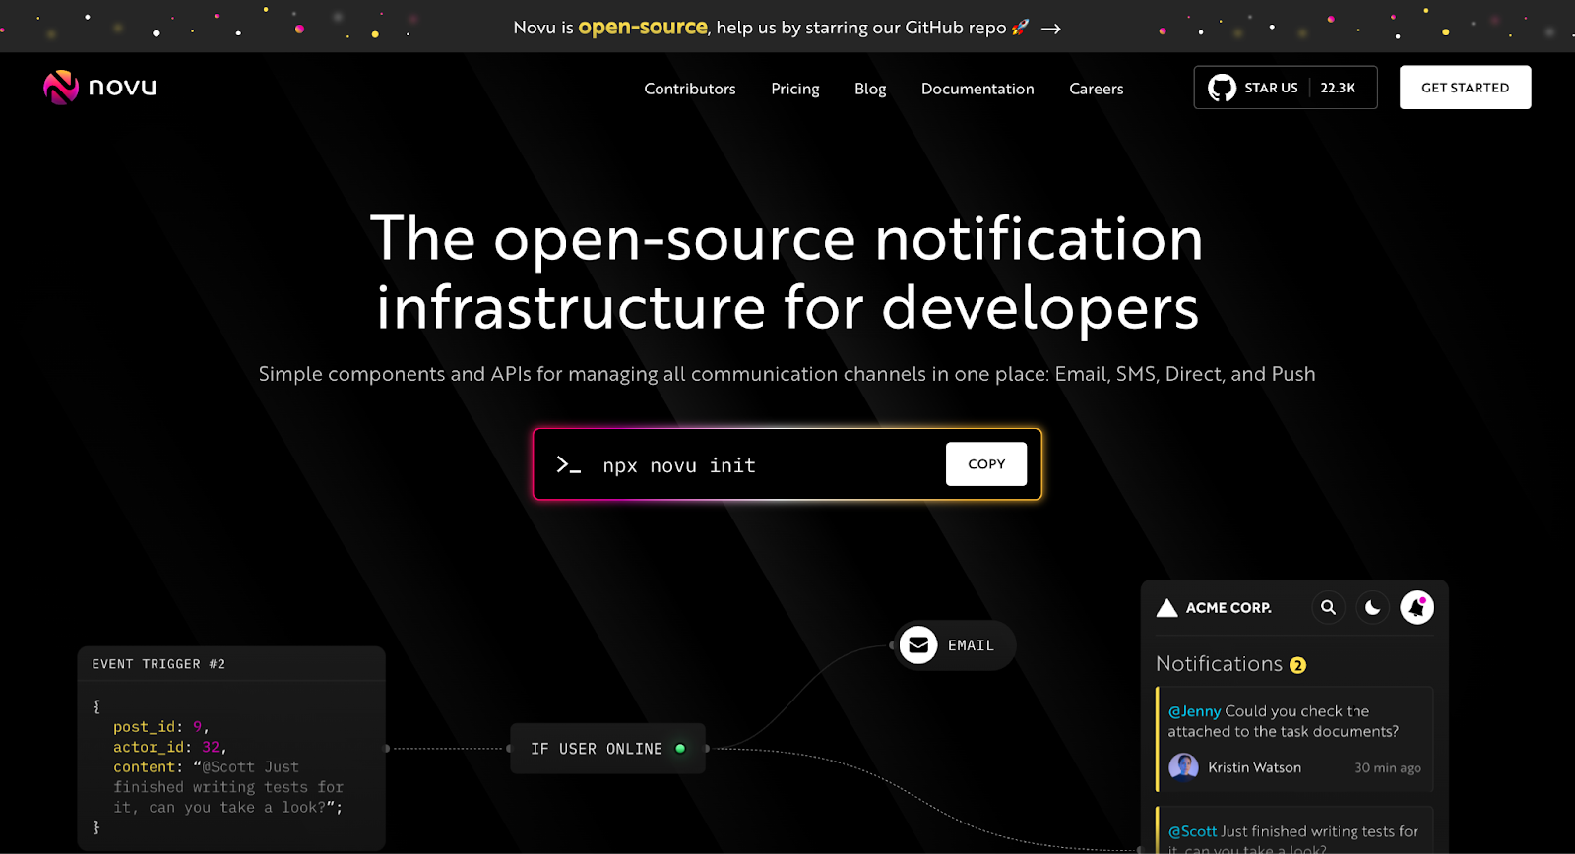The image size is (1575, 854).
Task: Visit the Careers page
Action: (x=1096, y=89)
